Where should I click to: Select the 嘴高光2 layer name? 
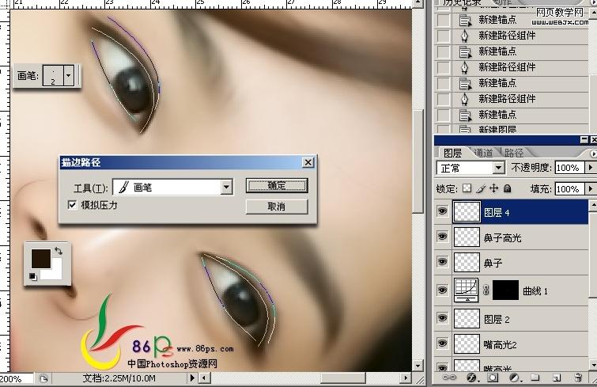coord(500,345)
